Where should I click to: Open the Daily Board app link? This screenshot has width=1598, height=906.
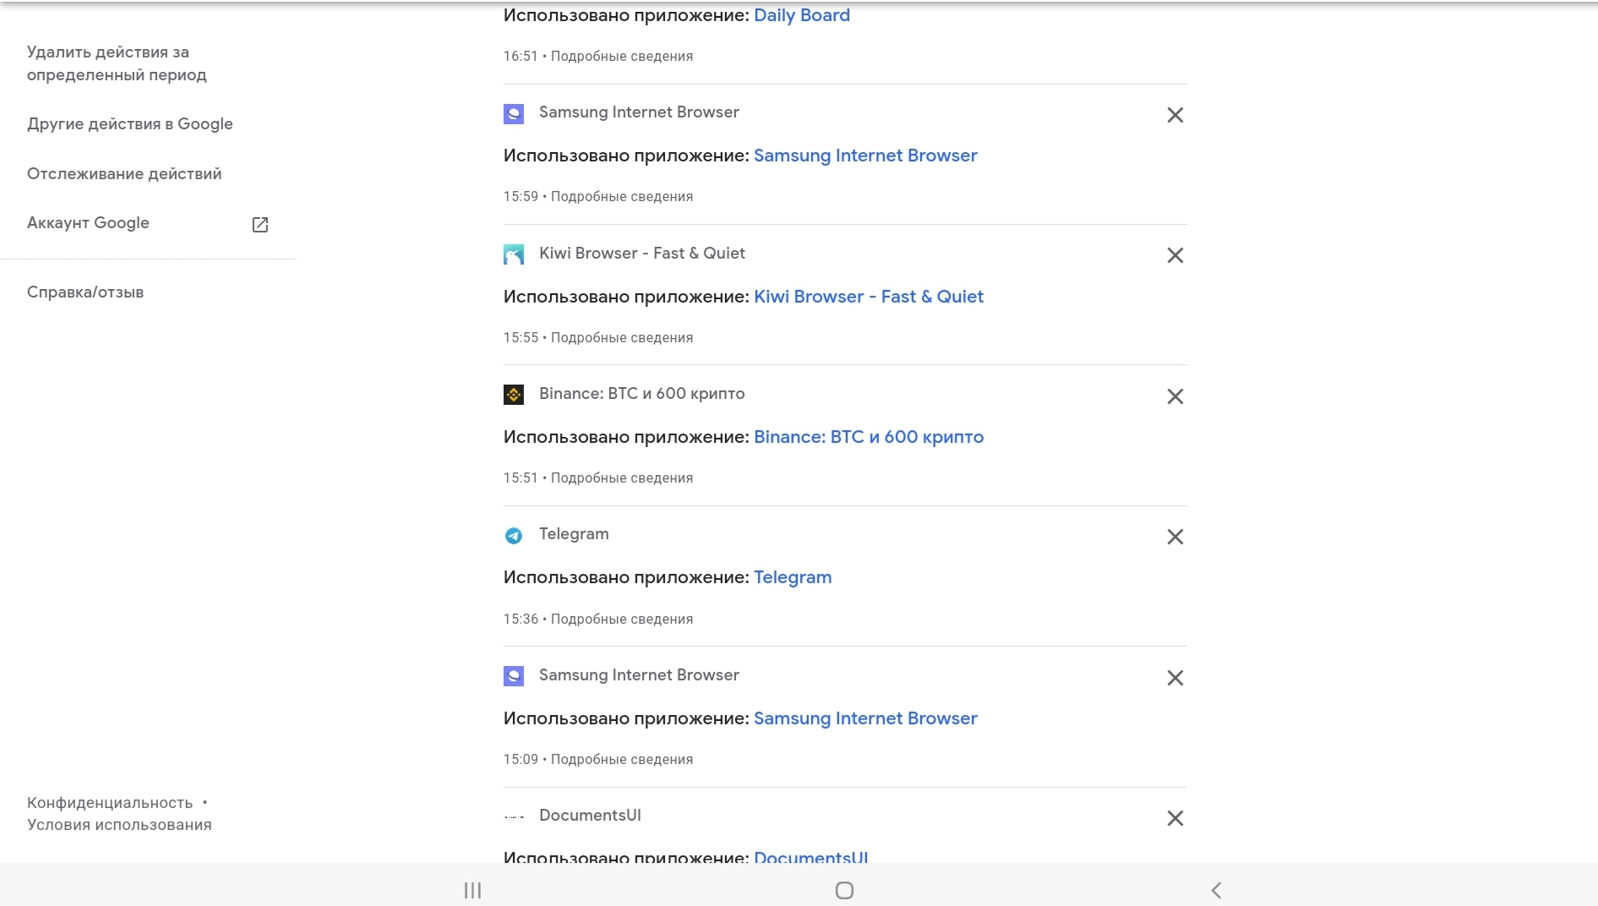802,15
